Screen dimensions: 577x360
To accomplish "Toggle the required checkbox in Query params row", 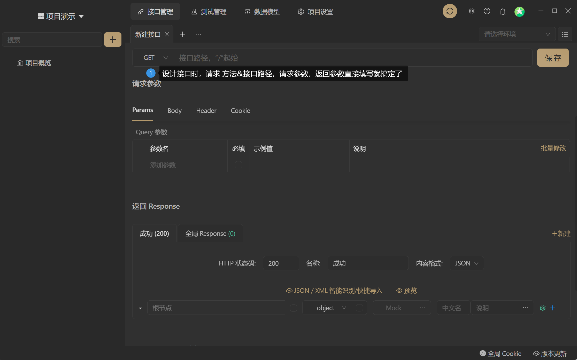I will (x=238, y=165).
